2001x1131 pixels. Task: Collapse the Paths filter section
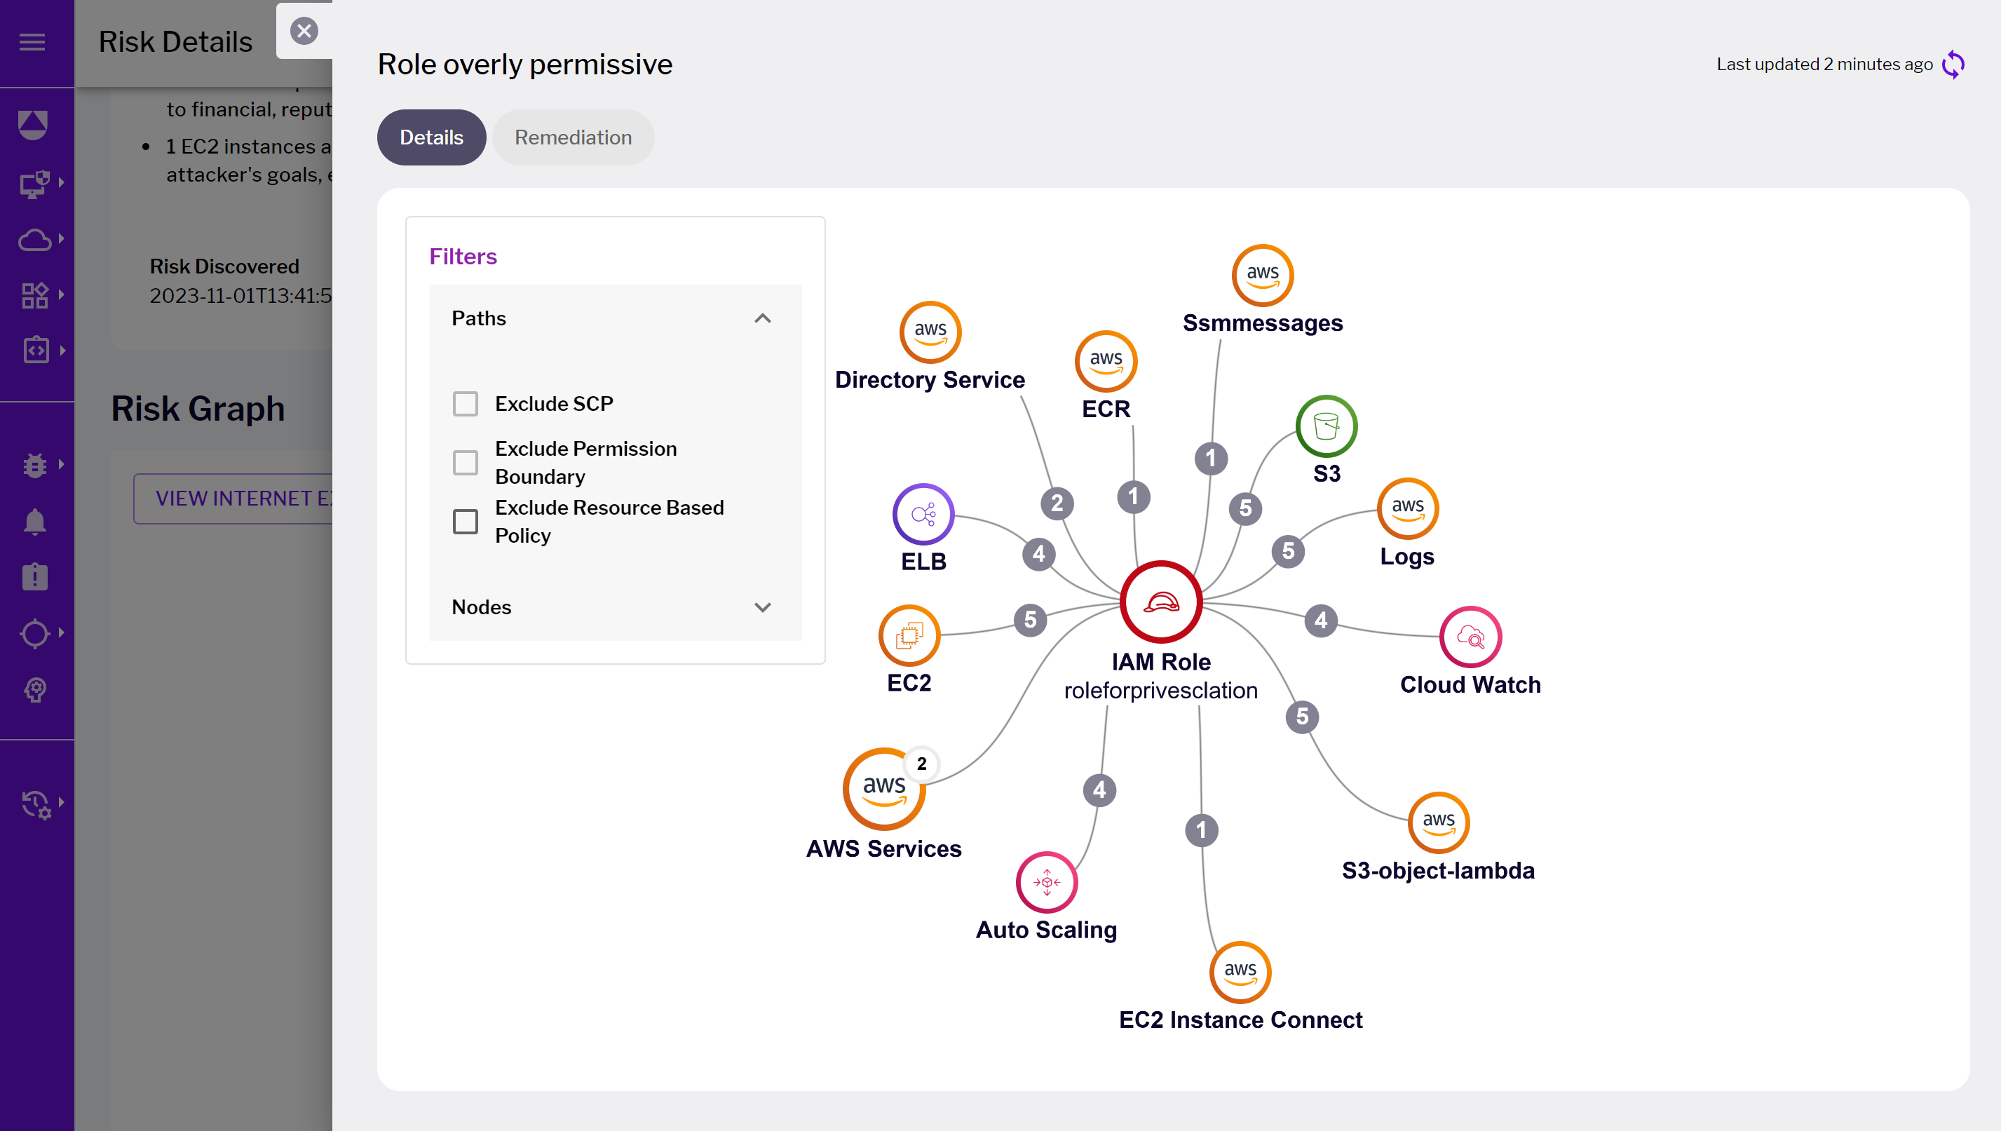point(763,318)
